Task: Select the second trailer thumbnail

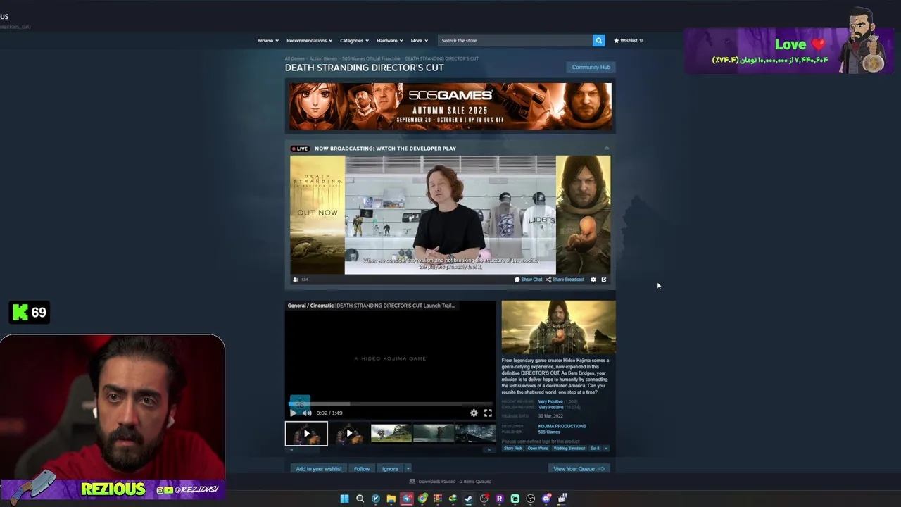Action: (348, 433)
